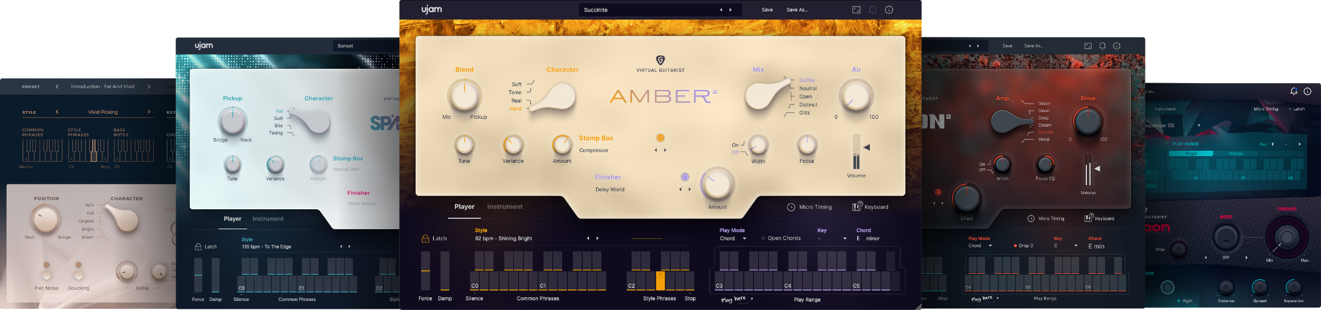Open Keyboard help in Iron window
1321x310 pixels.
(1099, 218)
